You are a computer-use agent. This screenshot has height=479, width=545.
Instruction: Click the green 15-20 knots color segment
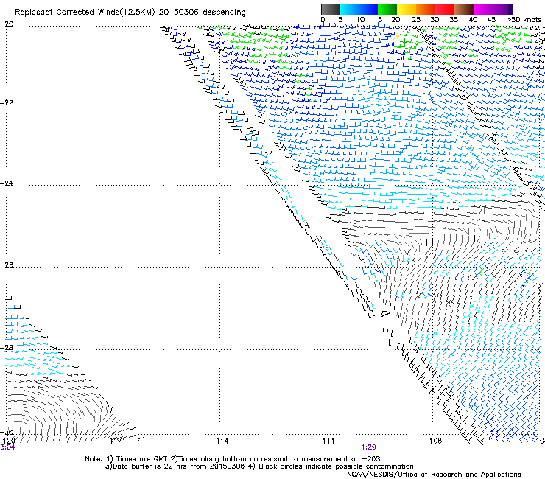(x=387, y=9)
